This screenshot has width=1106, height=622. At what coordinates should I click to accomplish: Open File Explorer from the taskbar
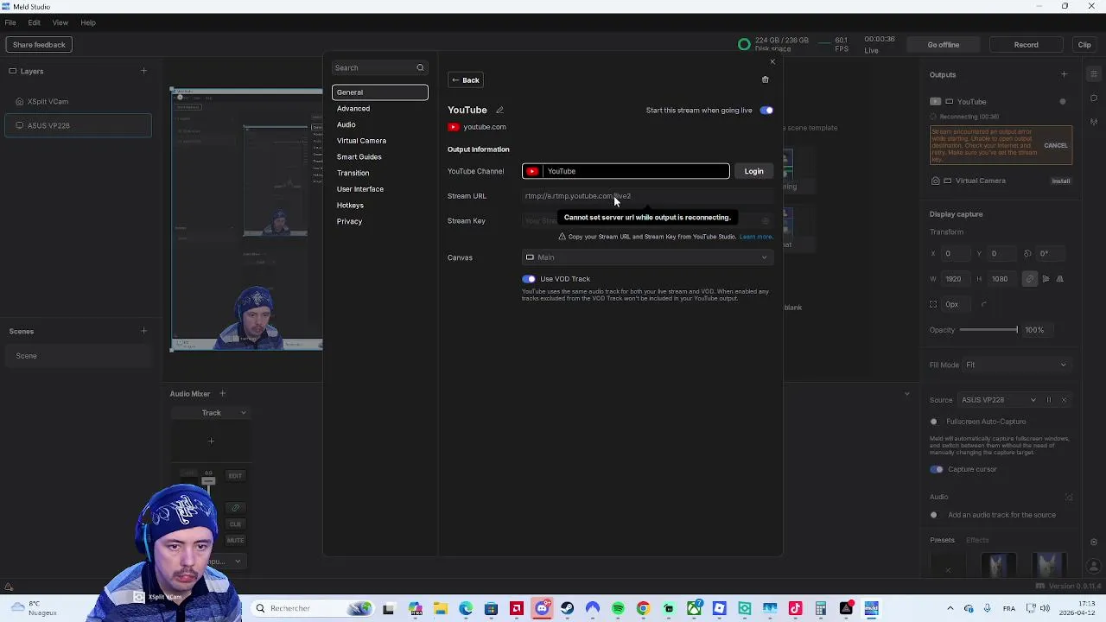[x=441, y=608]
